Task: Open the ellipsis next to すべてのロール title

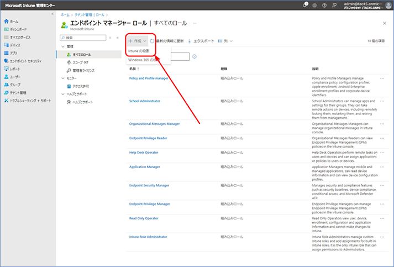Action: pos(195,23)
